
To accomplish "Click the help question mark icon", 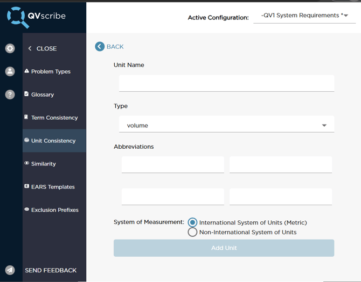I will tap(10, 95).
